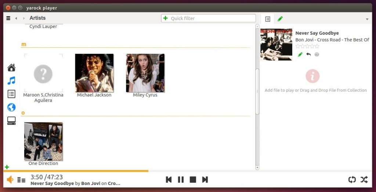Image resolution: width=376 pixels, height=192 pixels.
Task: Click the Bon Jovi album cover thumbnail
Action: pyautogui.click(x=276, y=45)
